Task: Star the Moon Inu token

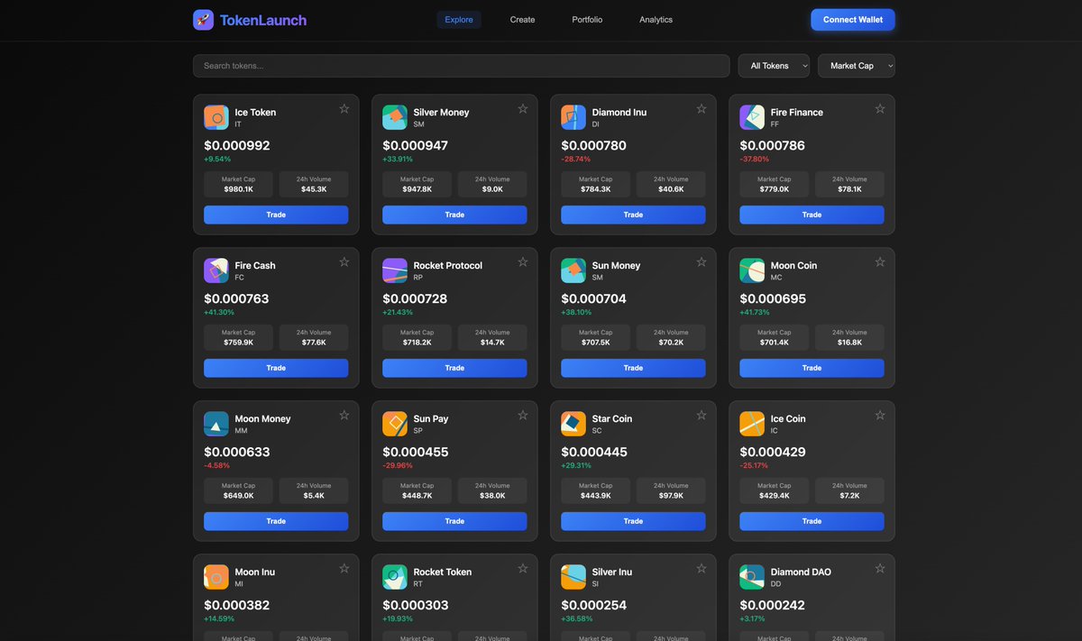Action: point(344,569)
